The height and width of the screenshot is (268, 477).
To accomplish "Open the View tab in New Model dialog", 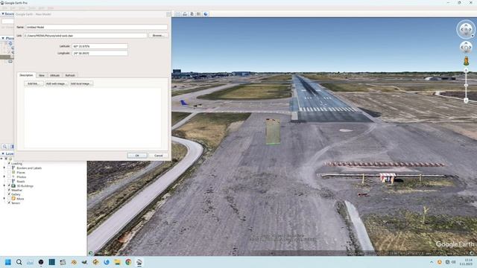I will tap(42, 75).
